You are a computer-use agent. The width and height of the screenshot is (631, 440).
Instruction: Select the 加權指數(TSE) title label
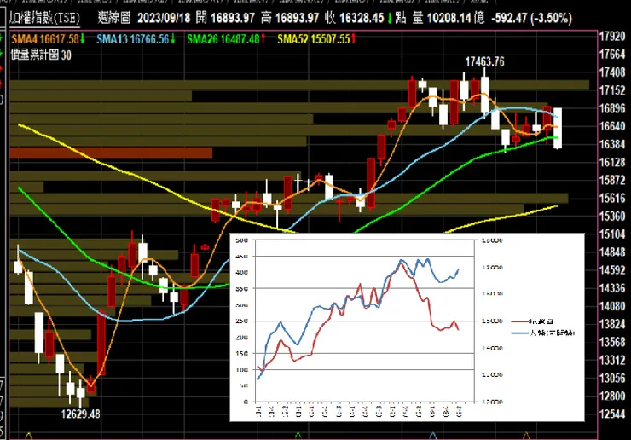[x=44, y=18]
